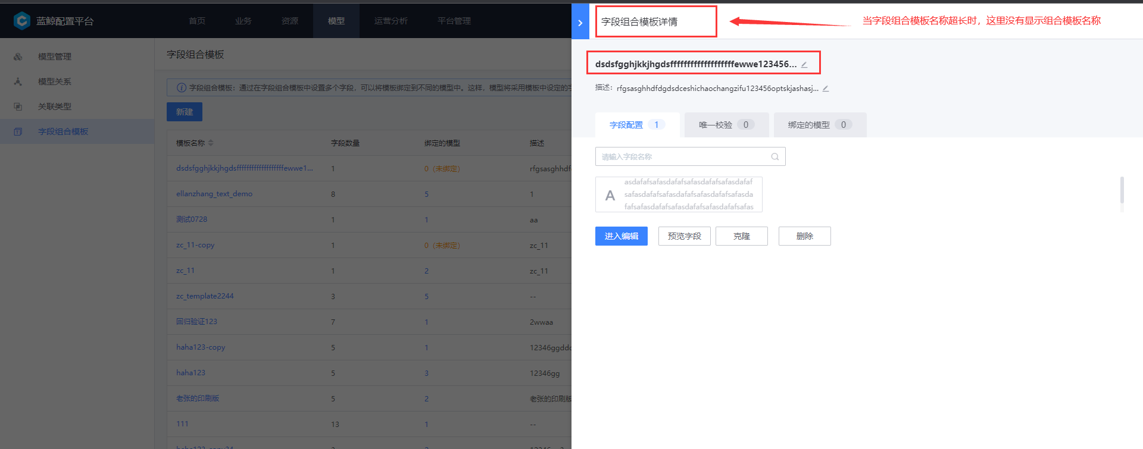Viewport: 1143px width, 449px height.
Task: Click the 删除 button
Action: (x=805, y=236)
